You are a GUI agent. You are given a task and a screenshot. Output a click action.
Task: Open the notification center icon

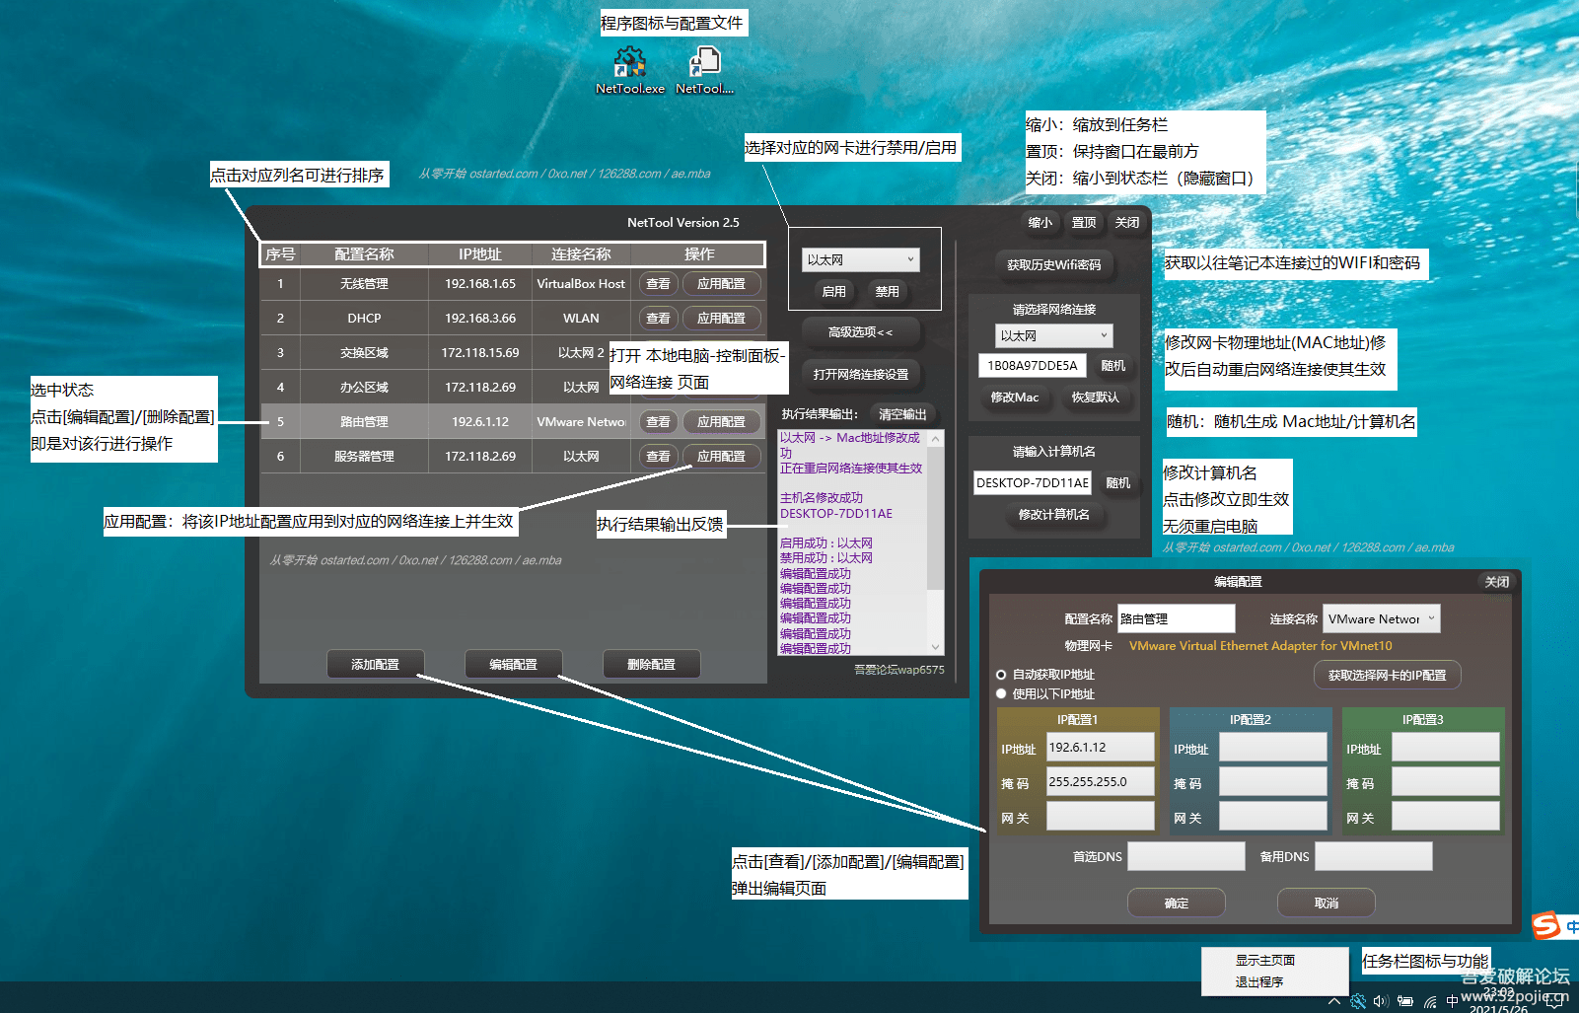pos(1555,1000)
